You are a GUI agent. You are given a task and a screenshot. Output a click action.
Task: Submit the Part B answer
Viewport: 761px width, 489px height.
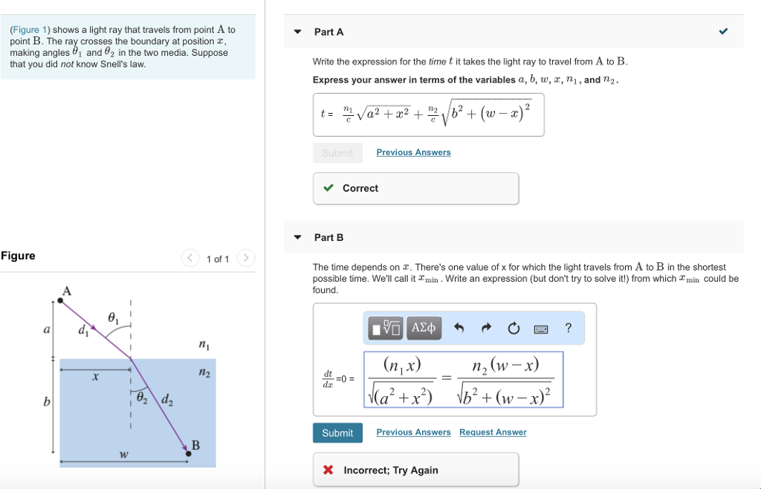pyautogui.click(x=337, y=432)
